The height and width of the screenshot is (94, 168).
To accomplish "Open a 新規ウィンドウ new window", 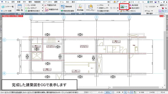I will [x=103, y=8].
